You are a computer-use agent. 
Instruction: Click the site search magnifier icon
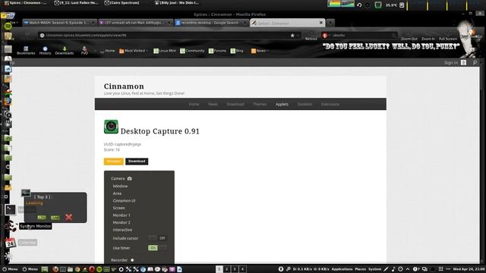[475, 62]
